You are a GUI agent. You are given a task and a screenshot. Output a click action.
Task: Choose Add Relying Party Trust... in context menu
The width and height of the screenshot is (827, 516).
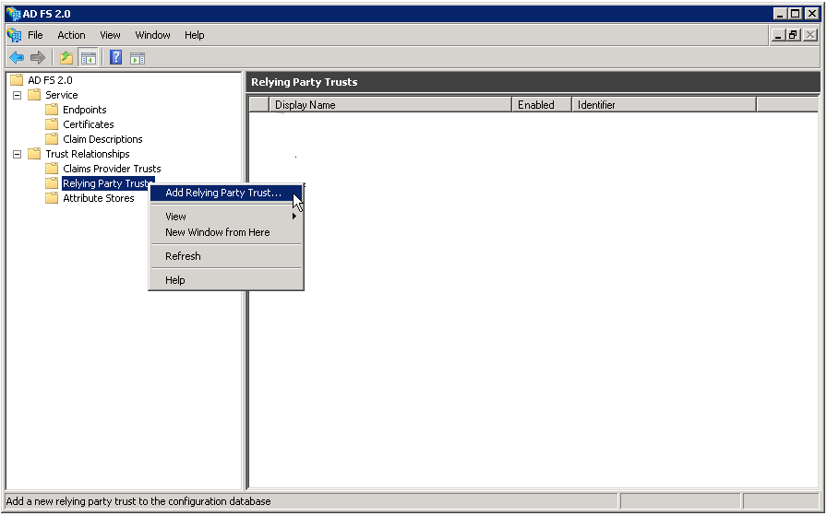(226, 193)
